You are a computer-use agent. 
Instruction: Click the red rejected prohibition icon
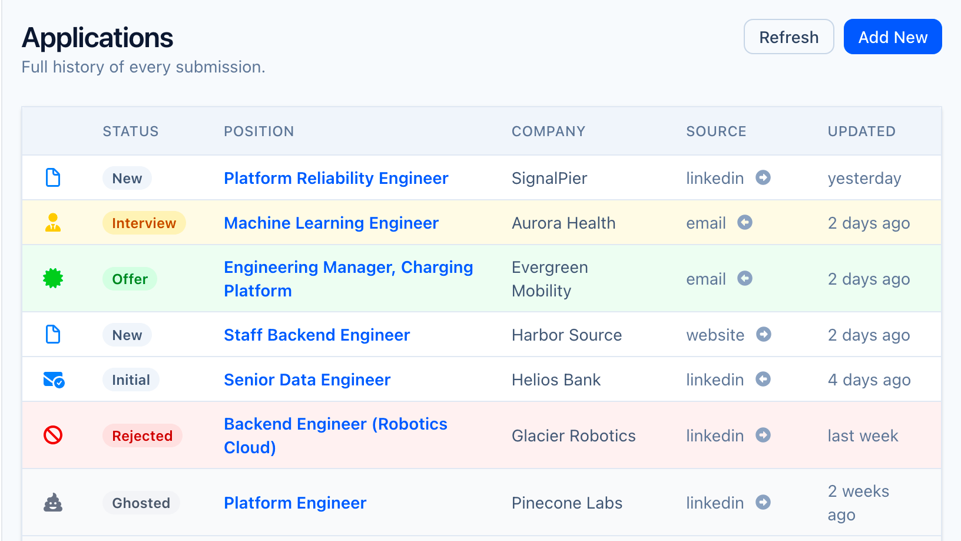(53, 436)
